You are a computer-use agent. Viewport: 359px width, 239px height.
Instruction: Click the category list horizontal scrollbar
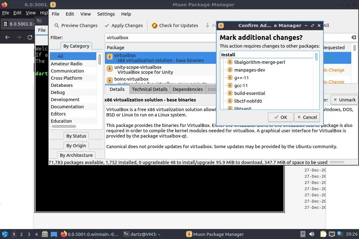64,126
